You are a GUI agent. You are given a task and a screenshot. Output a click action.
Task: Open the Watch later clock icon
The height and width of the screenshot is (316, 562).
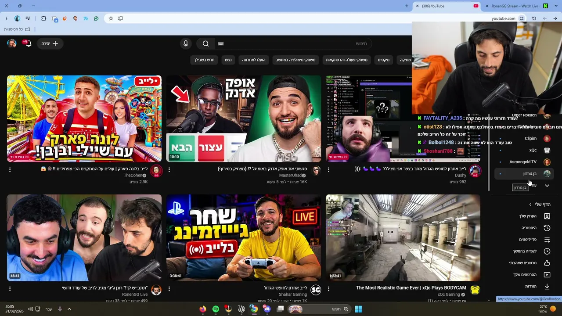click(x=547, y=251)
